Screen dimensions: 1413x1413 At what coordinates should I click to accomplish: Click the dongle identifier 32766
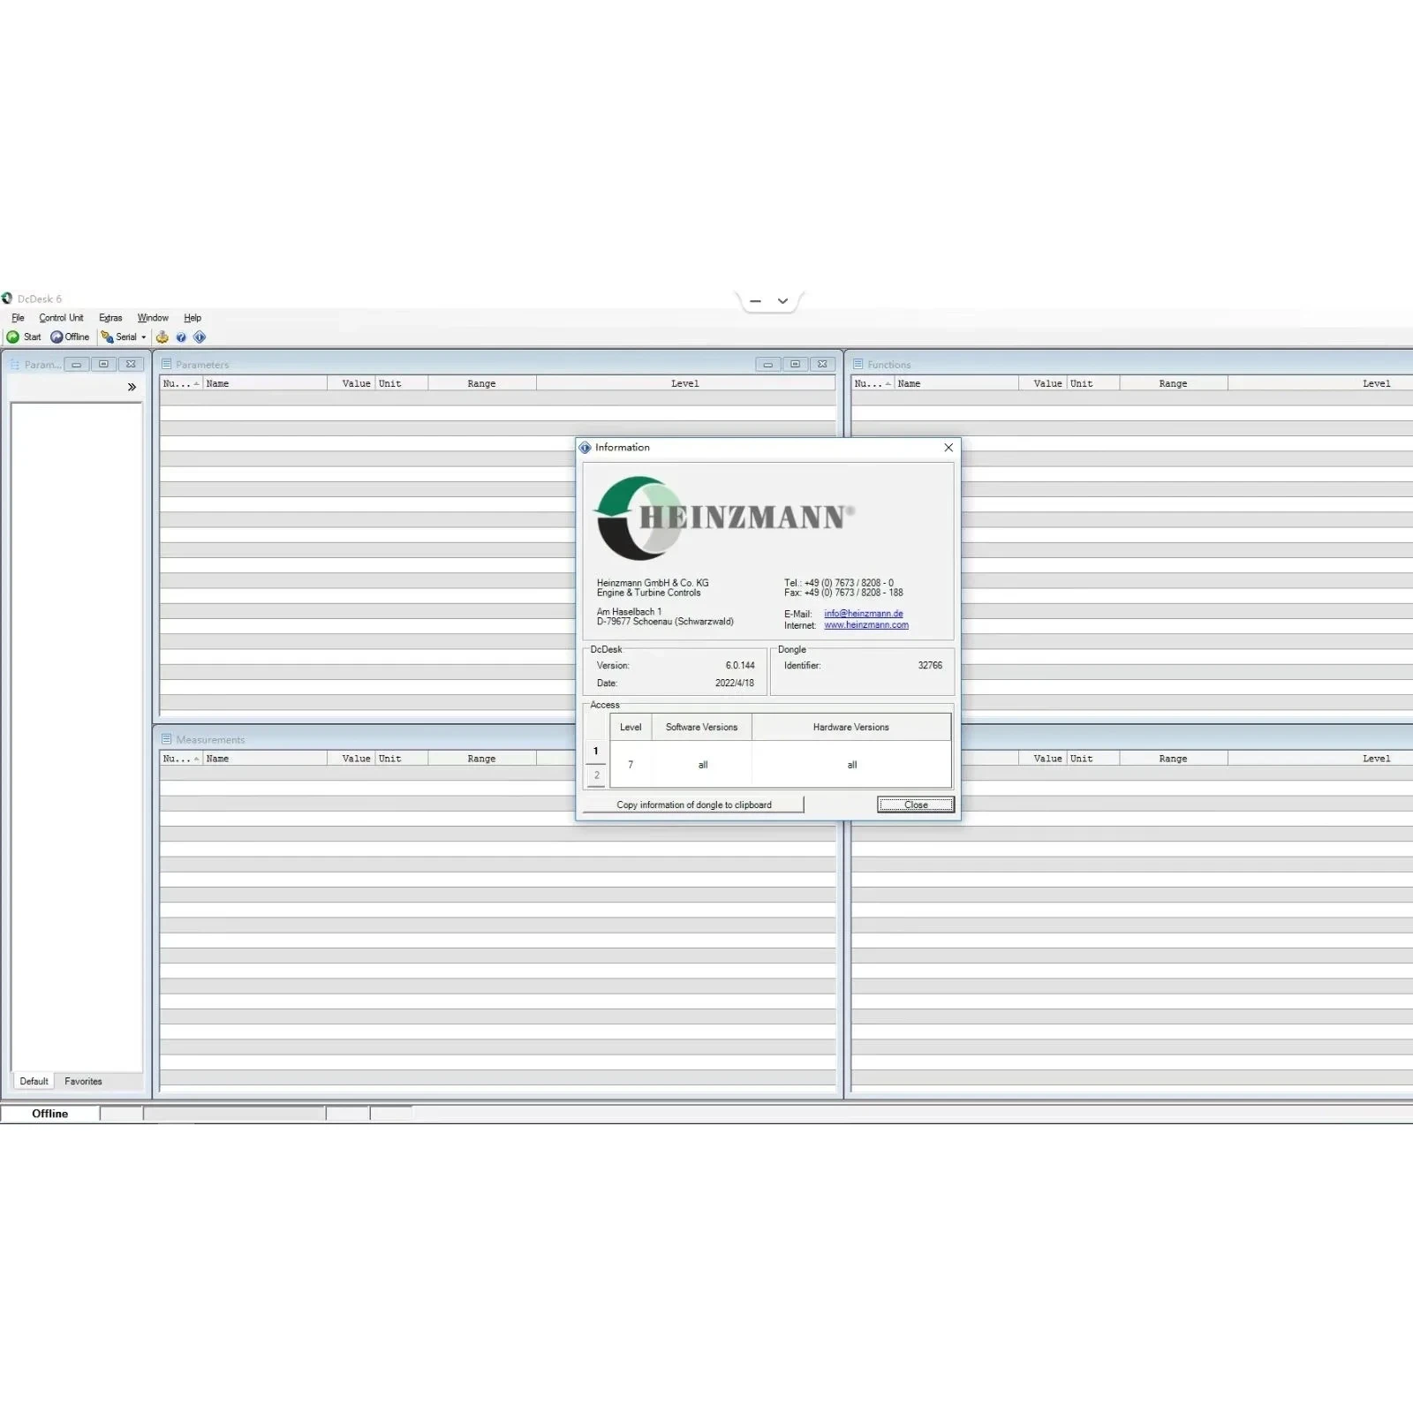pyautogui.click(x=930, y=666)
